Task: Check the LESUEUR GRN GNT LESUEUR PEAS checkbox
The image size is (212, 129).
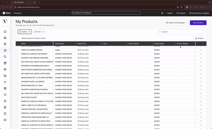Action: click(x=17, y=109)
